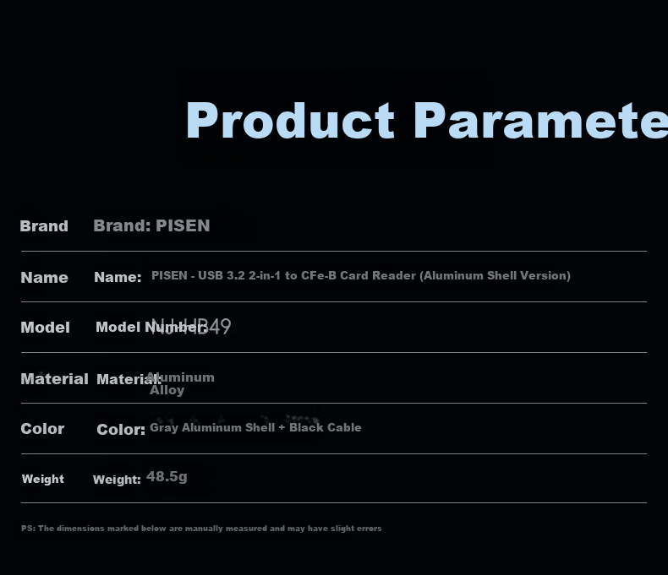668x575 pixels.
Task: Select the Name row label
Action: (44, 277)
